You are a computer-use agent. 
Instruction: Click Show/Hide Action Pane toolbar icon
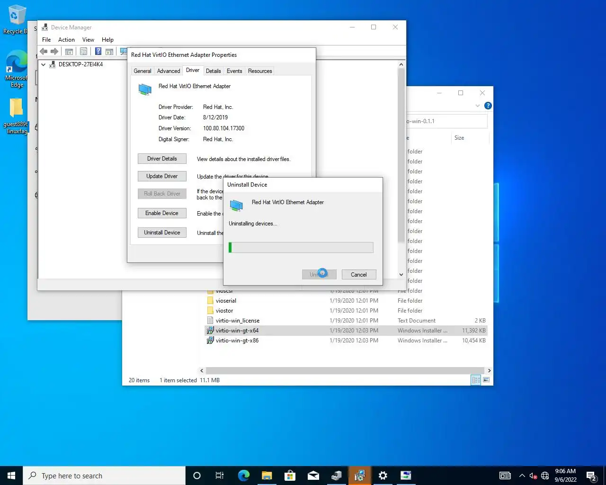click(109, 51)
